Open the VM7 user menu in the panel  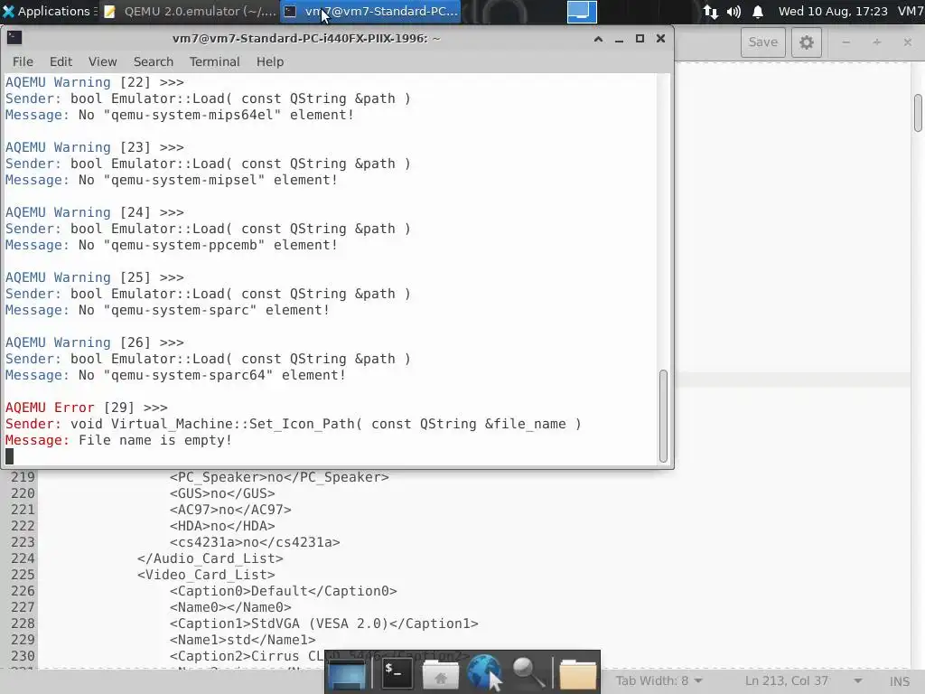click(911, 11)
